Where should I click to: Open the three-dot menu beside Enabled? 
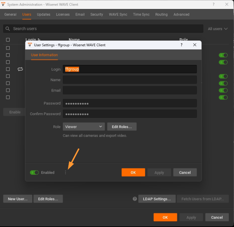[x=65, y=172]
